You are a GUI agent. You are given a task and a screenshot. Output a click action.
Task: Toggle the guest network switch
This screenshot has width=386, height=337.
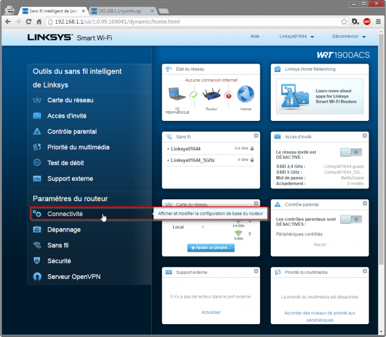tap(351, 152)
